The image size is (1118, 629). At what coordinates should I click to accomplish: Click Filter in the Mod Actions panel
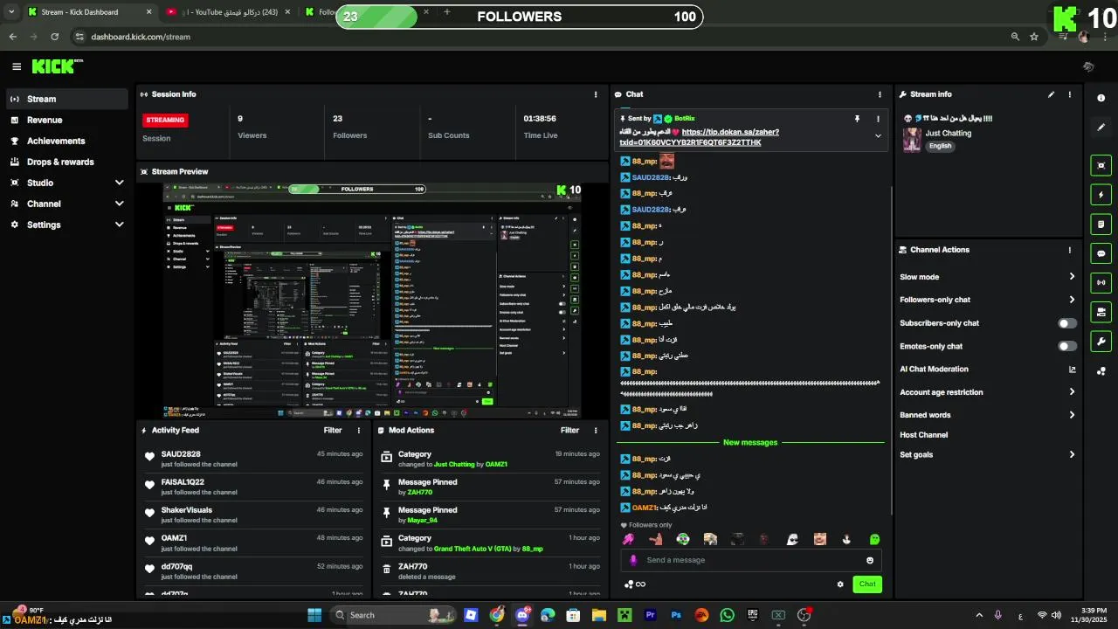coord(569,430)
